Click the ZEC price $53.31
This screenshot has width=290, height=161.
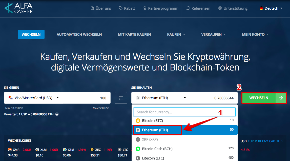[x=95, y=155]
